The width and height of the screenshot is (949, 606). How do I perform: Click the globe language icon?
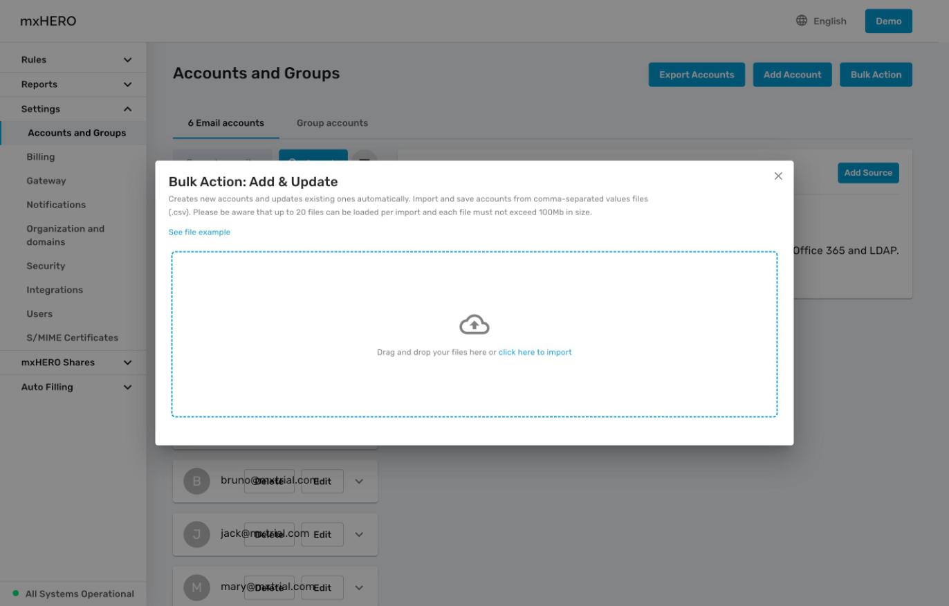(x=802, y=21)
